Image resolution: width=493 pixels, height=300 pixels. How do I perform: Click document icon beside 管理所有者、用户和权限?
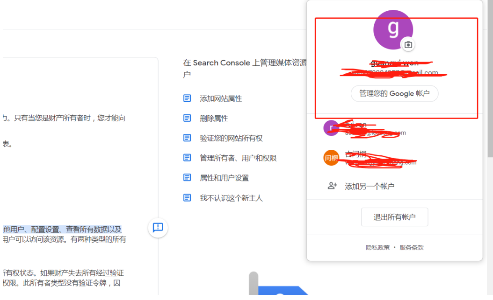pyautogui.click(x=187, y=158)
